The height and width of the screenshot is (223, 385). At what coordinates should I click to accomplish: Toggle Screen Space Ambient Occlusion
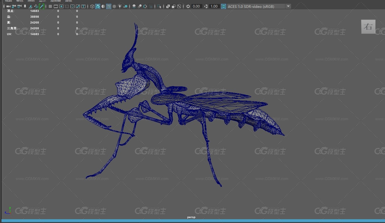[x=134, y=6]
